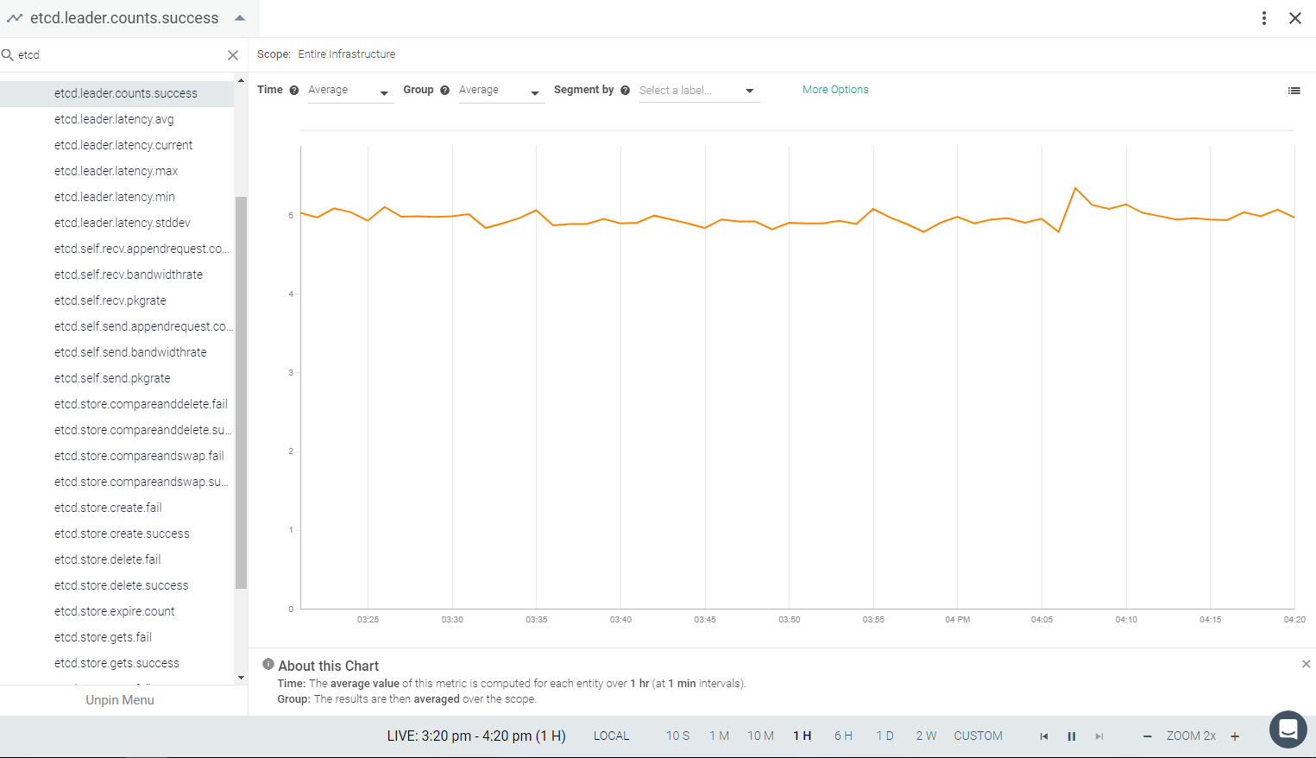Click the About this Chart info icon
Image resolution: width=1316 pixels, height=758 pixels.
[x=268, y=665]
